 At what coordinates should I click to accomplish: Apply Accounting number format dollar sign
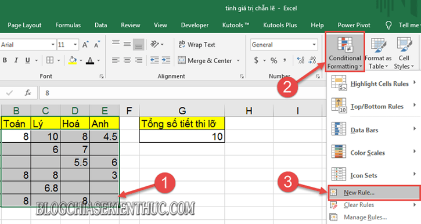[256, 60]
